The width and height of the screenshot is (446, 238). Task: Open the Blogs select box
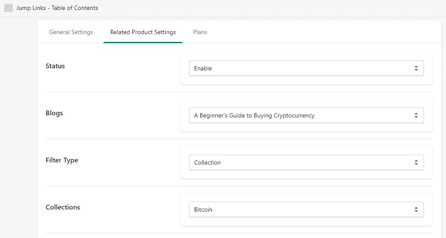click(306, 116)
